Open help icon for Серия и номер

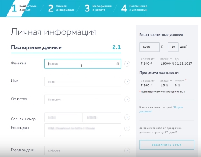127,117
